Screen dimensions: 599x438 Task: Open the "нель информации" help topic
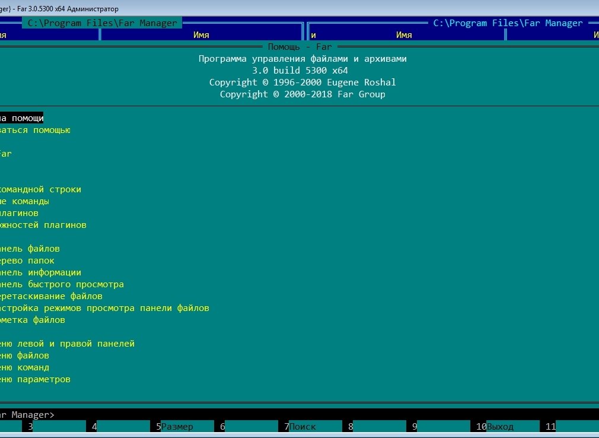[x=40, y=272]
